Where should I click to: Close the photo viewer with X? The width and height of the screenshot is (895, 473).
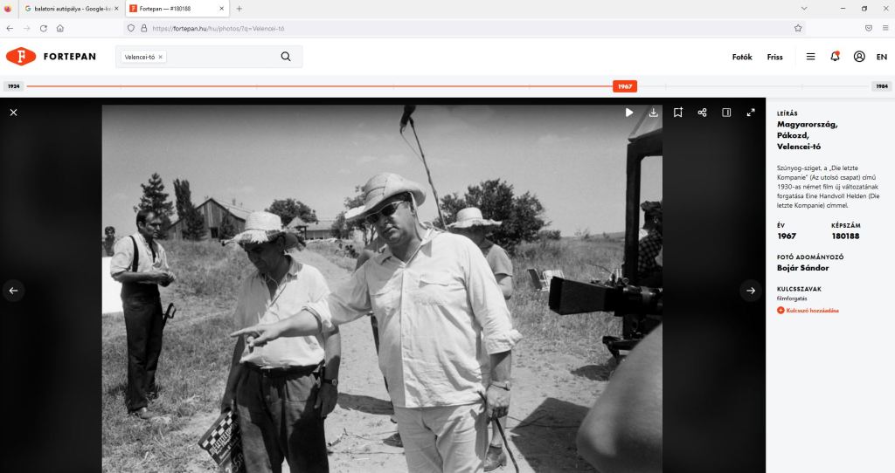[13, 113]
